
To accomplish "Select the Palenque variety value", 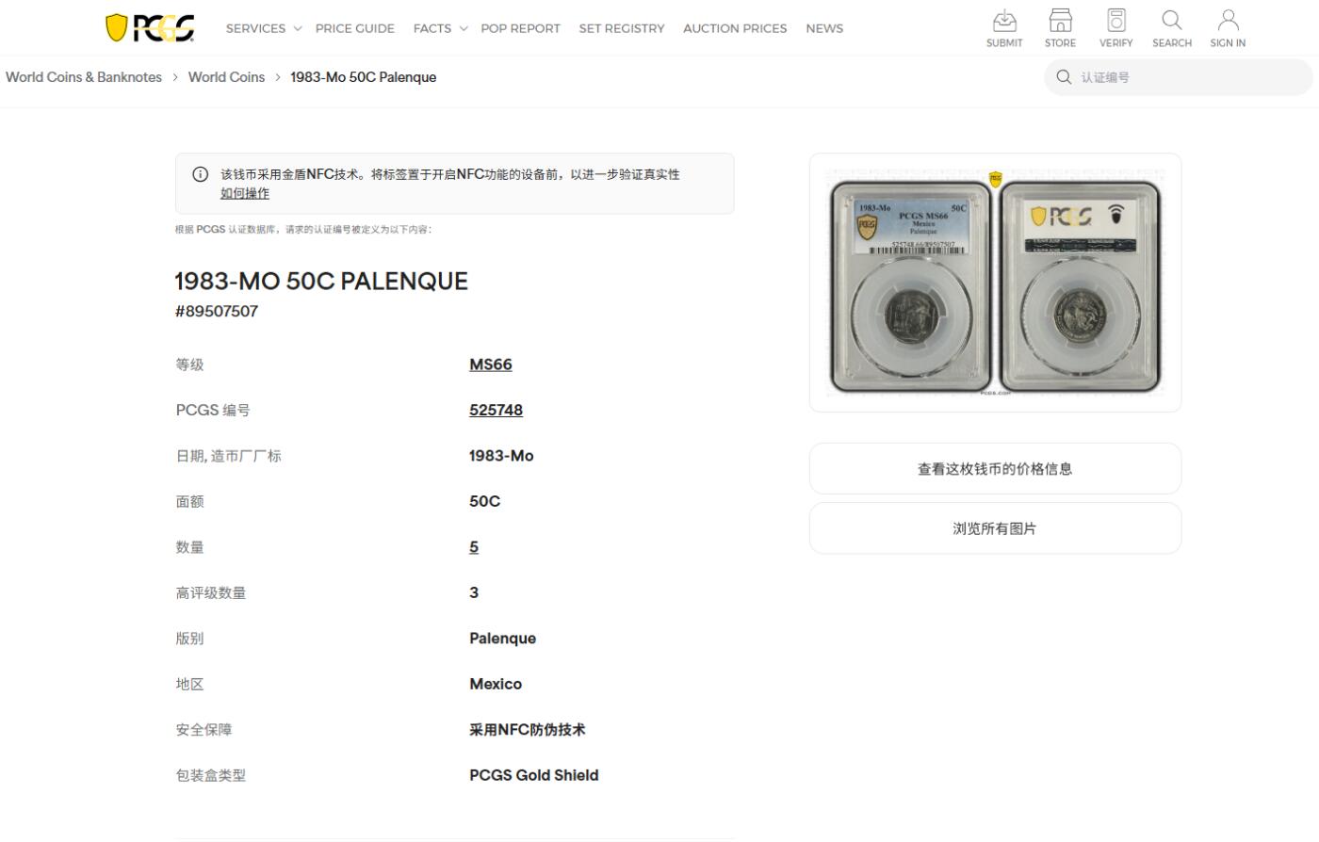I will (x=503, y=639).
